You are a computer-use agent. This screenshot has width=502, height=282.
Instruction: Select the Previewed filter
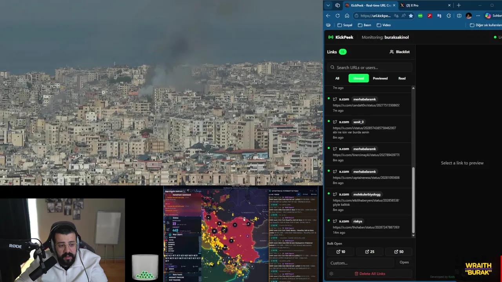(x=380, y=78)
